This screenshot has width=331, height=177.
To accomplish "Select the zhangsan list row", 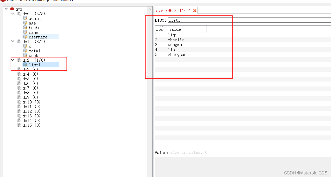I will pyautogui.click(x=243, y=54).
